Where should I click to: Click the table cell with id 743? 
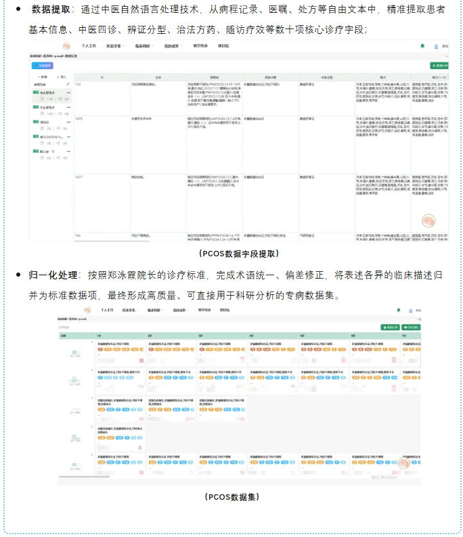click(102, 237)
